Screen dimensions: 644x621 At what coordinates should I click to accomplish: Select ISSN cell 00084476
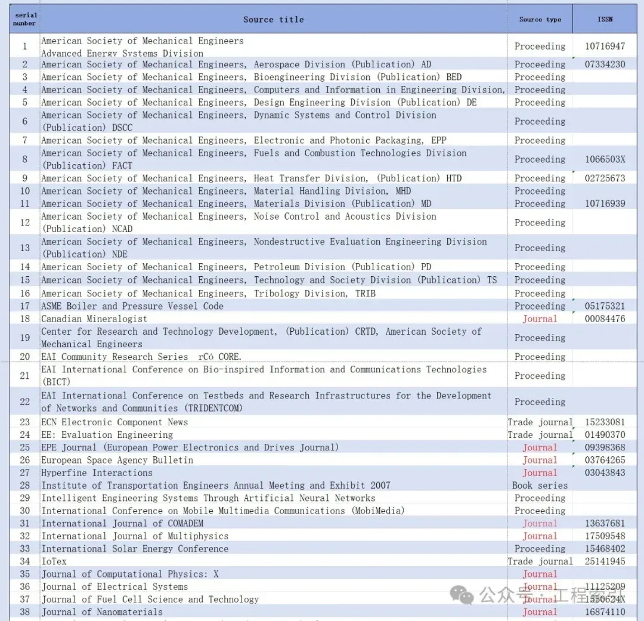pyautogui.click(x=605, y=319)
